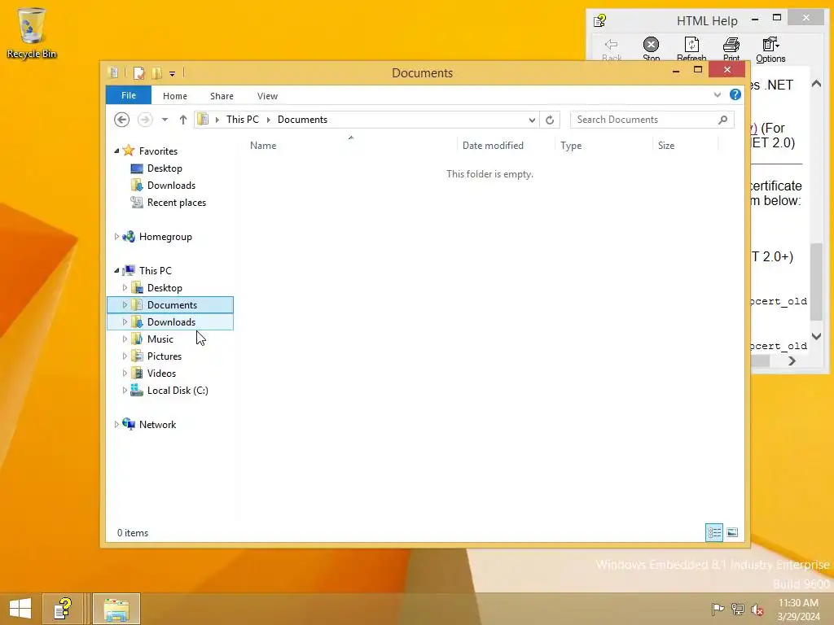Switch to Details view layout
This screenshot has width=834, height=625.
[x=714, y=532]
